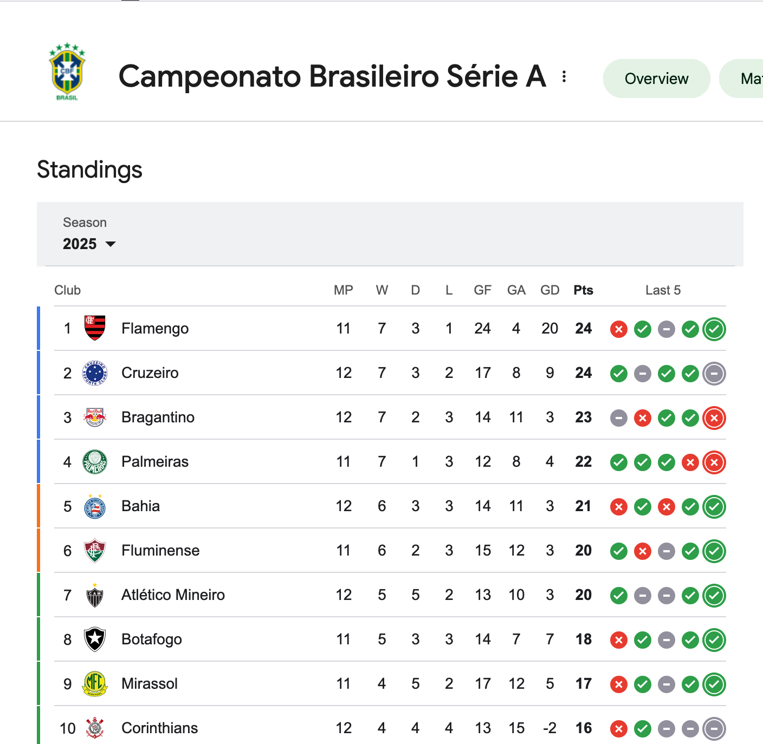Click the CBF Brasil league logo
763x744 pixels.
[x=67, y=72]
